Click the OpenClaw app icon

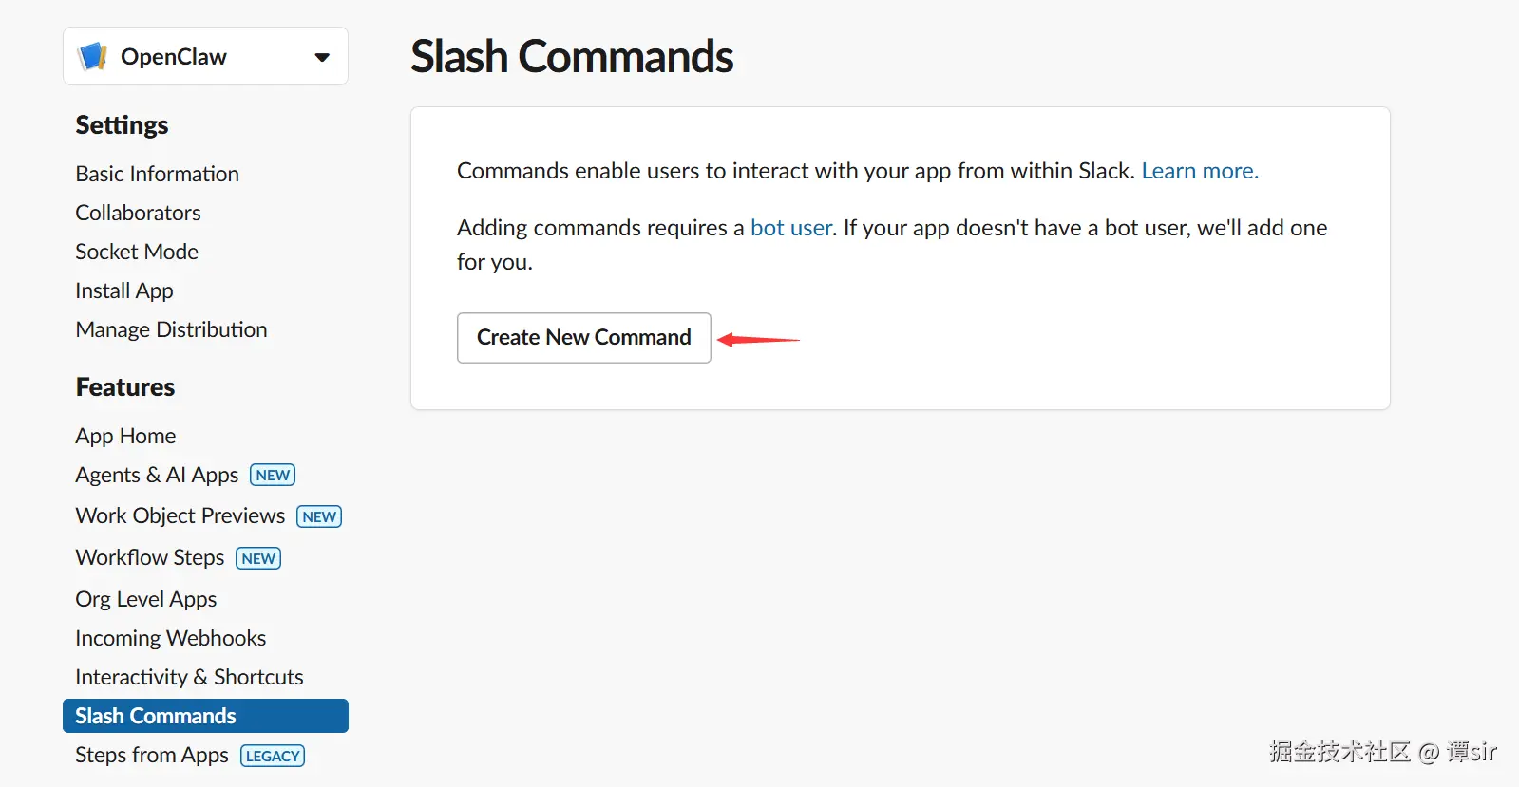coord(92,56)
